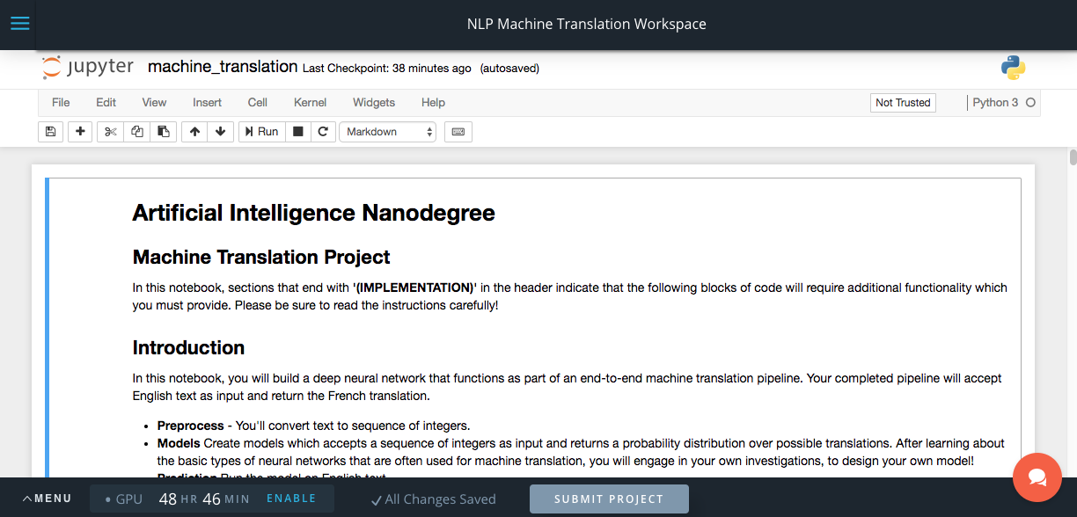Click the Submit Project button
Viewport: 1077px width, 517px height.
click(x=609, y=499)
